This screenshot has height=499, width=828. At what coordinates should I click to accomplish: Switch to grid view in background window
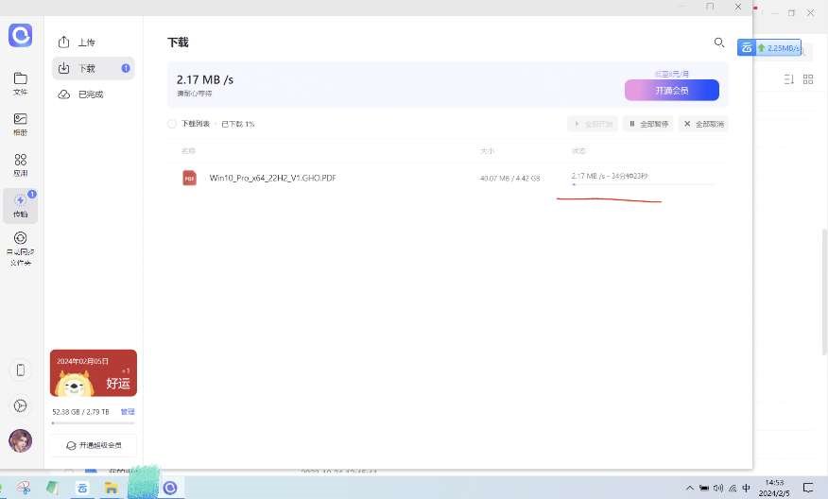point(808,79)
